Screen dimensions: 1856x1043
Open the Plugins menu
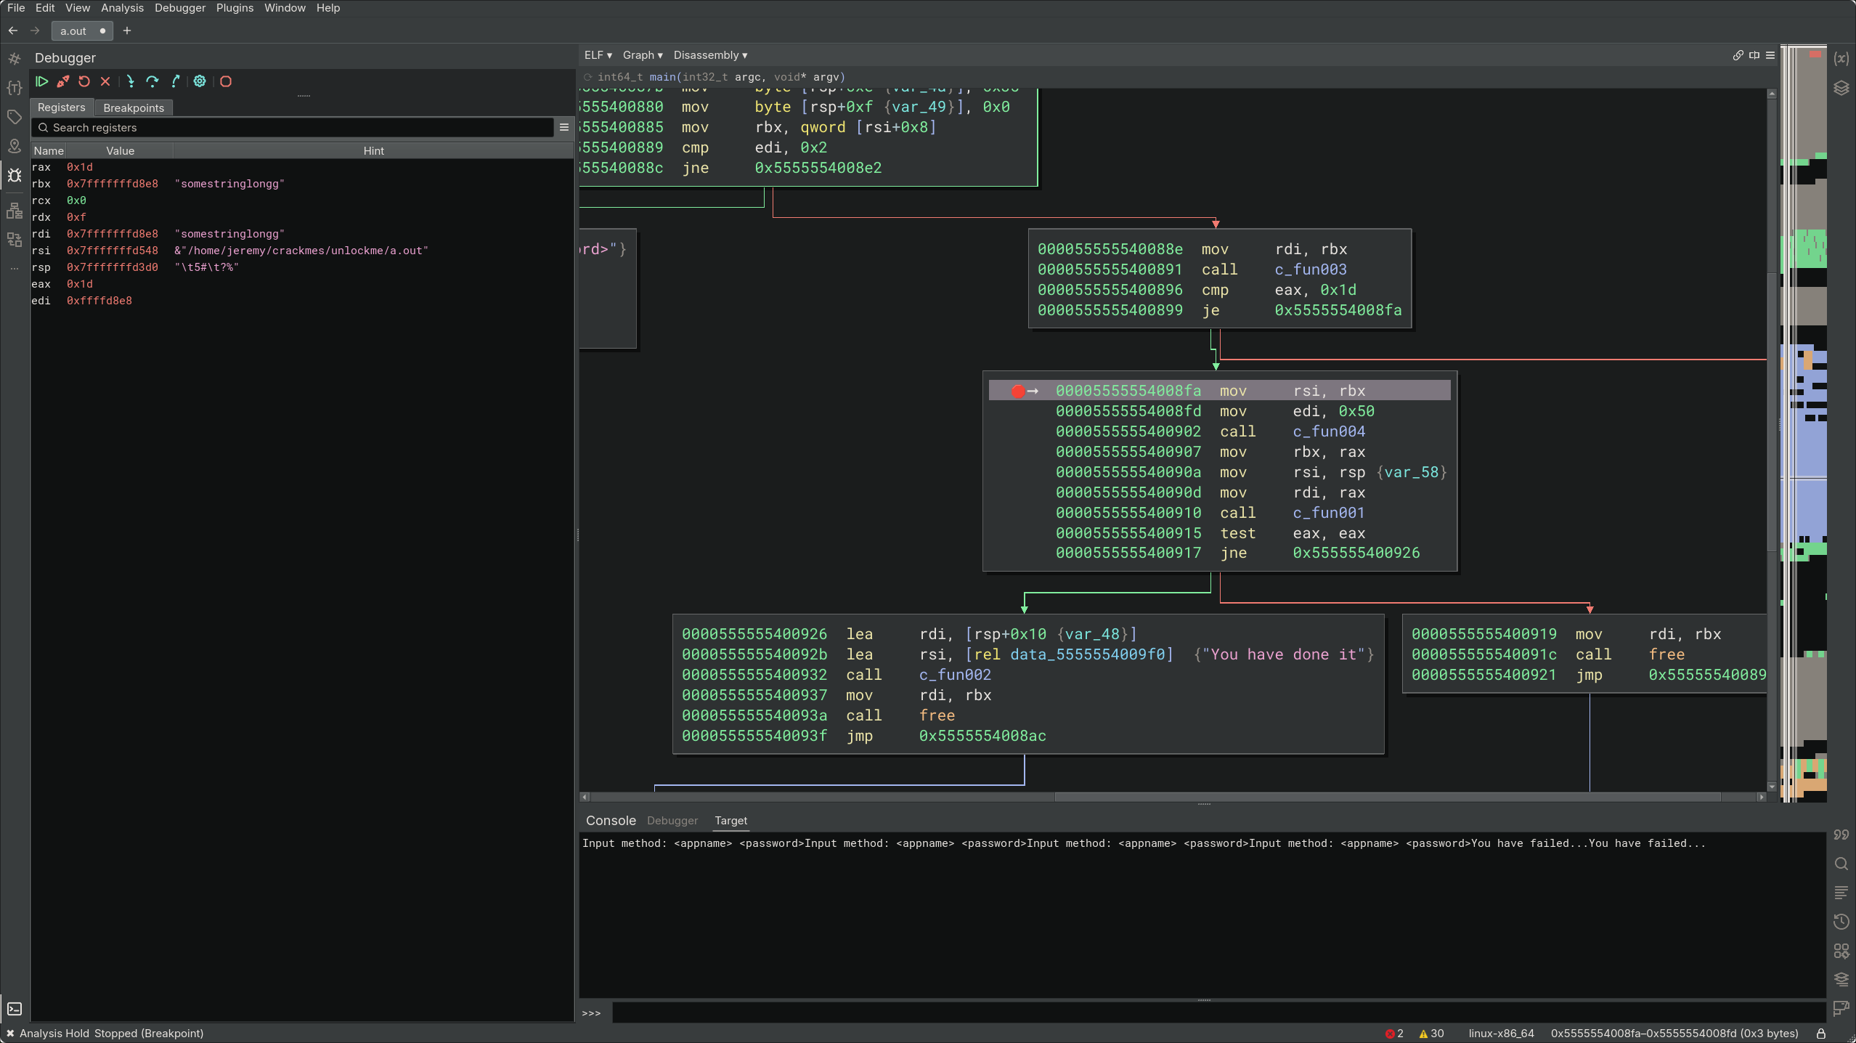[x=235, y=8]
